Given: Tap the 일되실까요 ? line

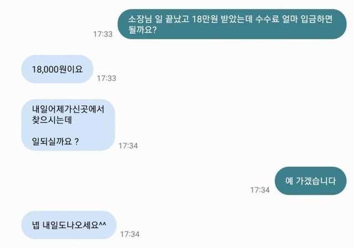Looking at the screenshot, I should (x=55, y=141).
